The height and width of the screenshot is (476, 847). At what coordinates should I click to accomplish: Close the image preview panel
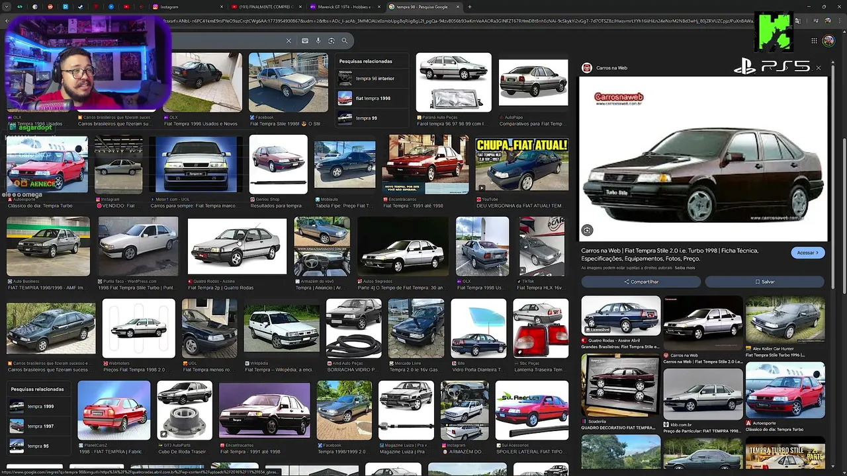coord(818,67)
